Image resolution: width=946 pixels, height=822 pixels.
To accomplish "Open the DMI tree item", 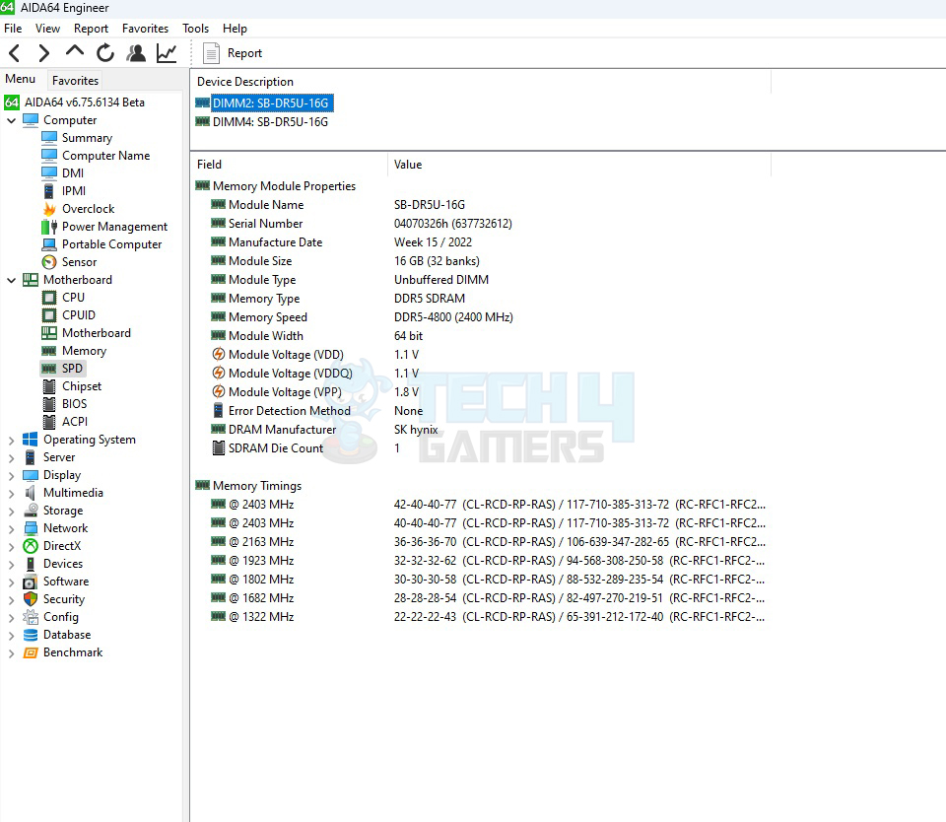I will 72,173.
